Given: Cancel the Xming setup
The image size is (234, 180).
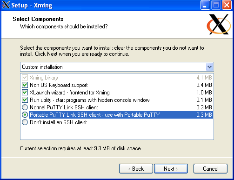Looking at the screenshot, I should click(x=210, y=169).
